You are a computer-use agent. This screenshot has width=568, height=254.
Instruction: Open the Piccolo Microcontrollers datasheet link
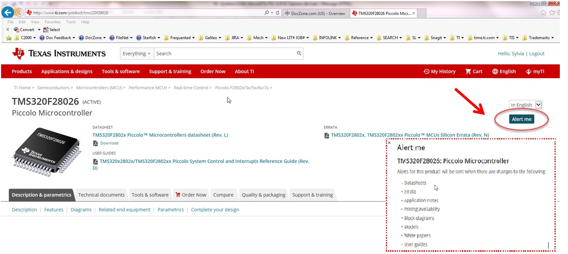coord(160,135)
